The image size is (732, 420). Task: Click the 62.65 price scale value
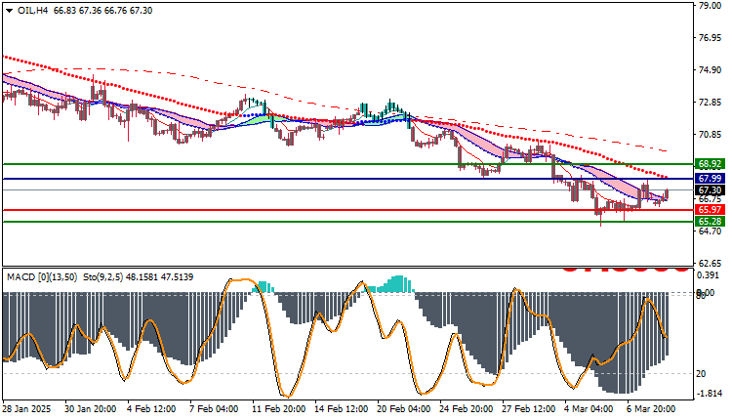[x=711, y=263]
